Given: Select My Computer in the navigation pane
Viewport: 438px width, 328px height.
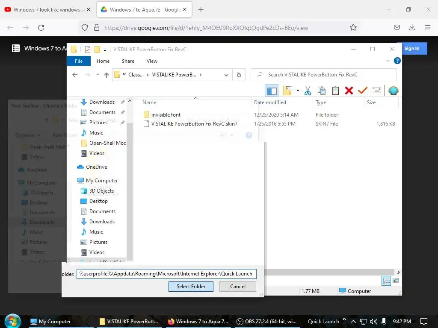Looking at the screenshot, I should (x=102, y=181).
